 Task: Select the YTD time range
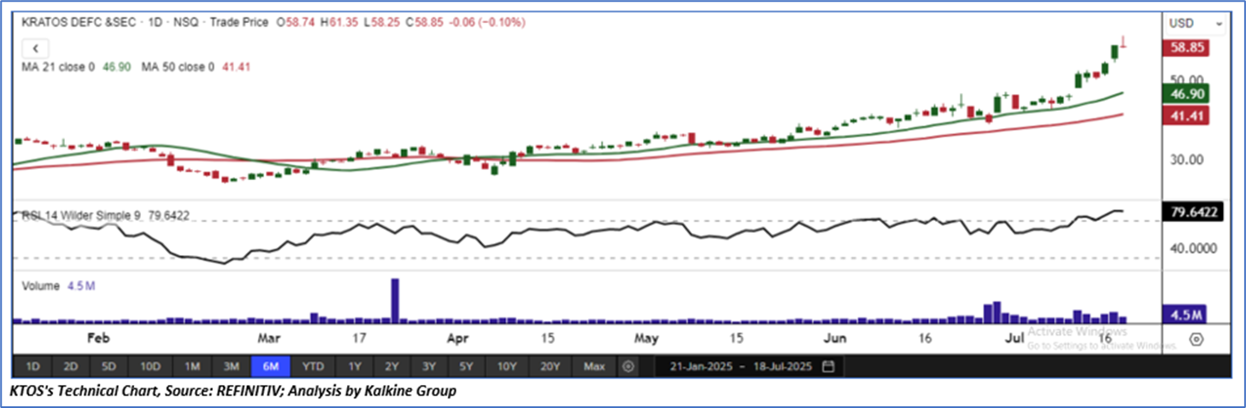point(314,366)
